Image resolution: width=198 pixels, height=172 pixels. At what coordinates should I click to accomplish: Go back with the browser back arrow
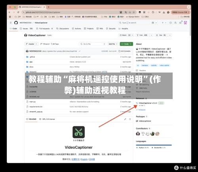click(x=10, y=12)
